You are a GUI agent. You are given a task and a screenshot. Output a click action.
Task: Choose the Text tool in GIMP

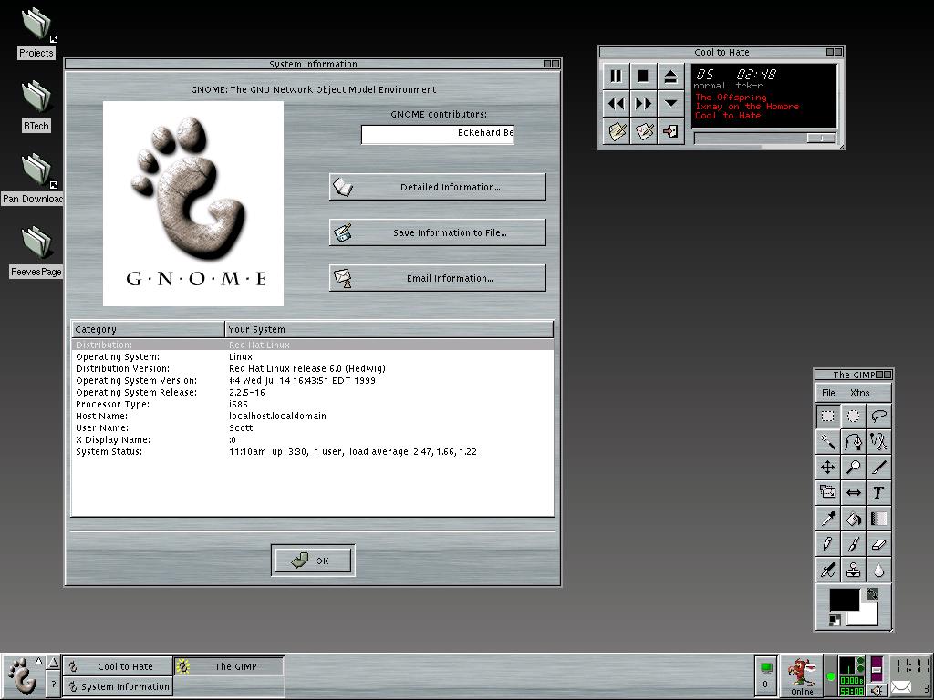click(x=878, y=493)
